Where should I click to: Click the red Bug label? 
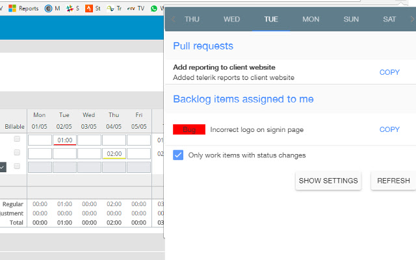189,129
